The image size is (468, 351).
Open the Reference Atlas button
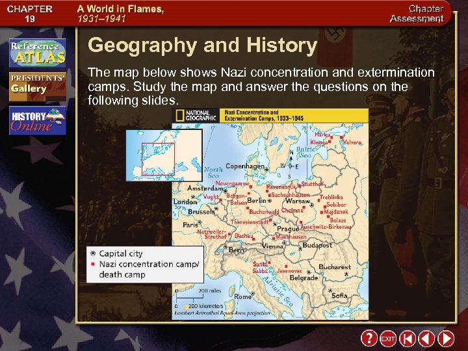tap(38, 53)
